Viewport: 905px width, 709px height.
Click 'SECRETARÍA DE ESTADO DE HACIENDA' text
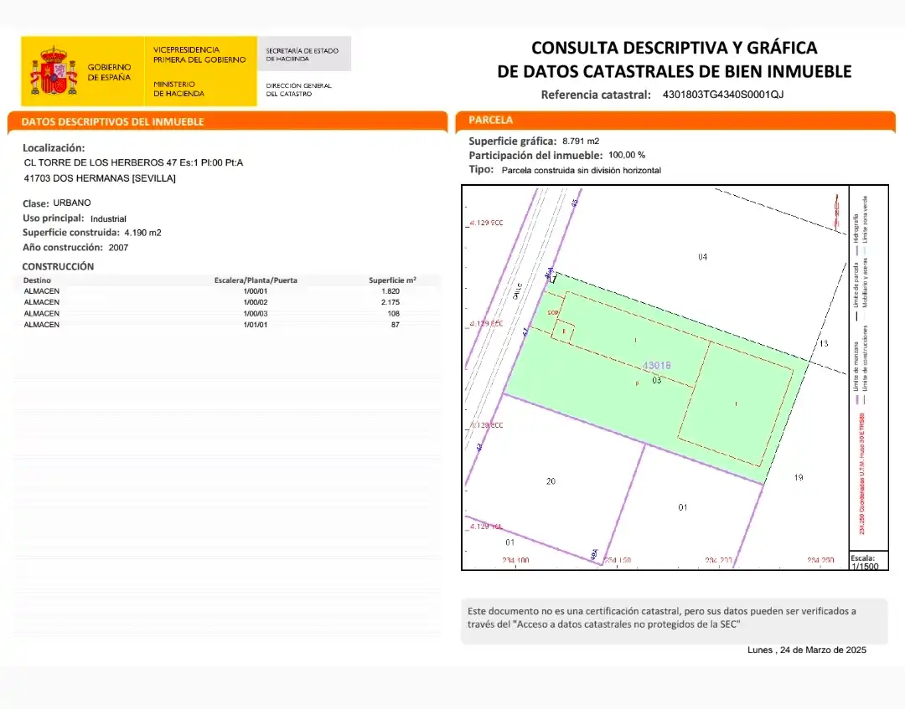tap(302, 54)
